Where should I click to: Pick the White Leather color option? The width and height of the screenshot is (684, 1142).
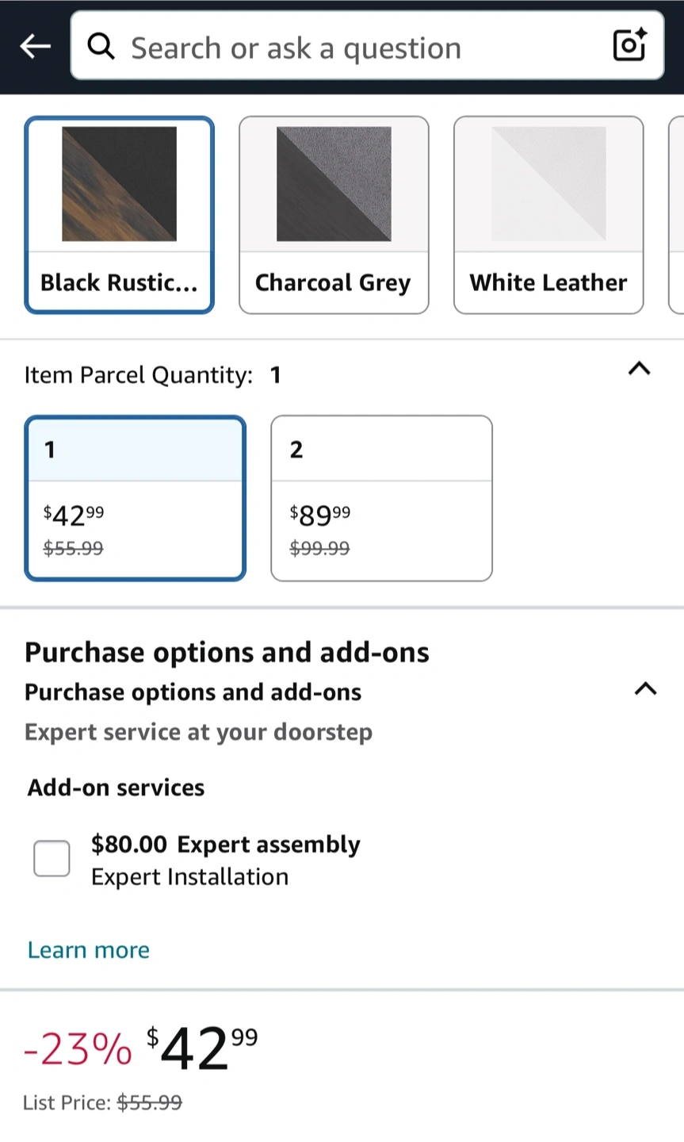click(x=548, y=215)
